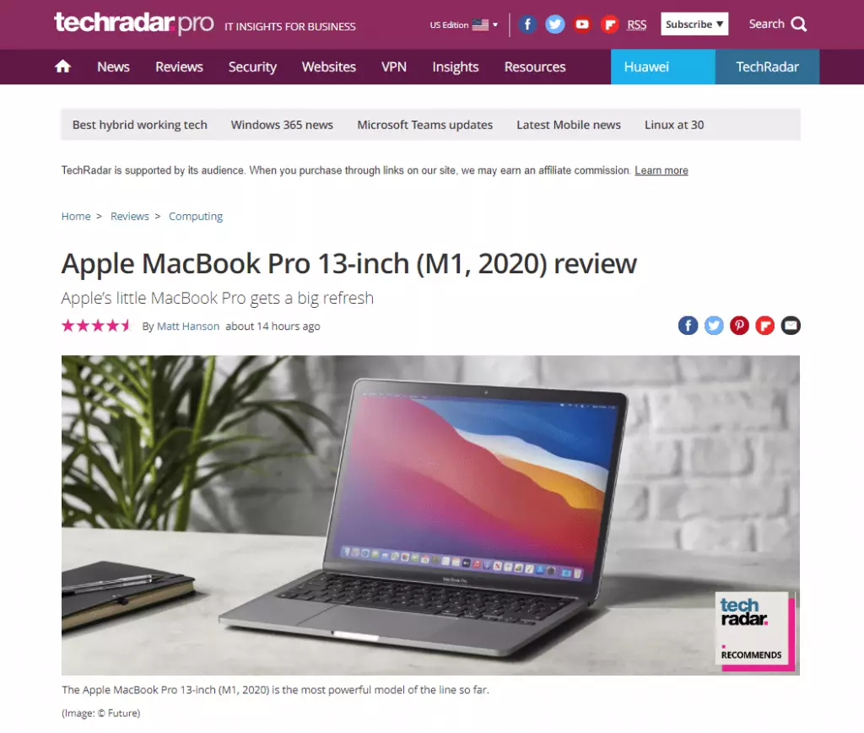
Task: Click the MacBook Pro hero image
Action: pyautogui.click(x=430, y=515)
